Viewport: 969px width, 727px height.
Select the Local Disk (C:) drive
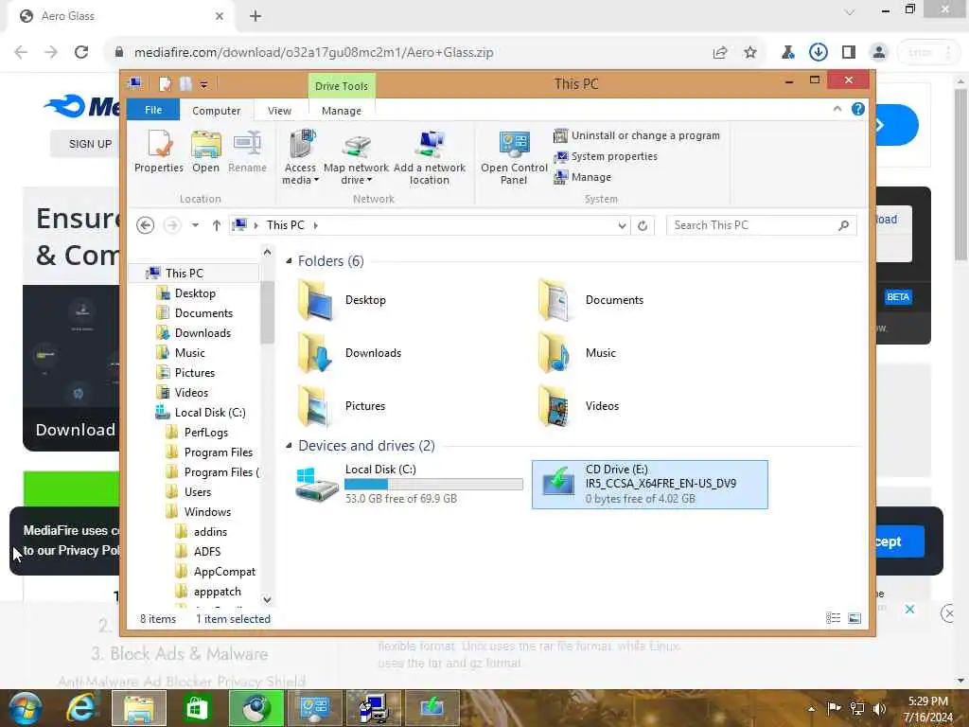tap(409, 485)
